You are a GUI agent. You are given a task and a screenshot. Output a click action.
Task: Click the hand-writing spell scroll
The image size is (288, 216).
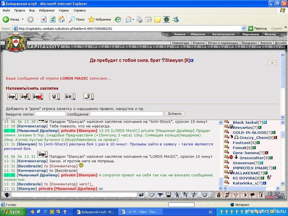coord(88,96)
